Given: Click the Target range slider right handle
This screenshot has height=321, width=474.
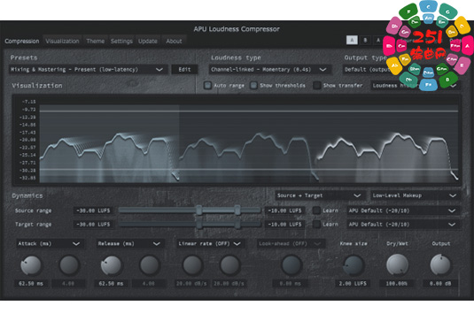Looking at the screenshot, I should coord(237,224).
